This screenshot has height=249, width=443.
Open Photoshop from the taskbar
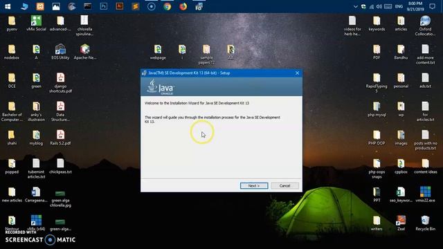point(104,6)
